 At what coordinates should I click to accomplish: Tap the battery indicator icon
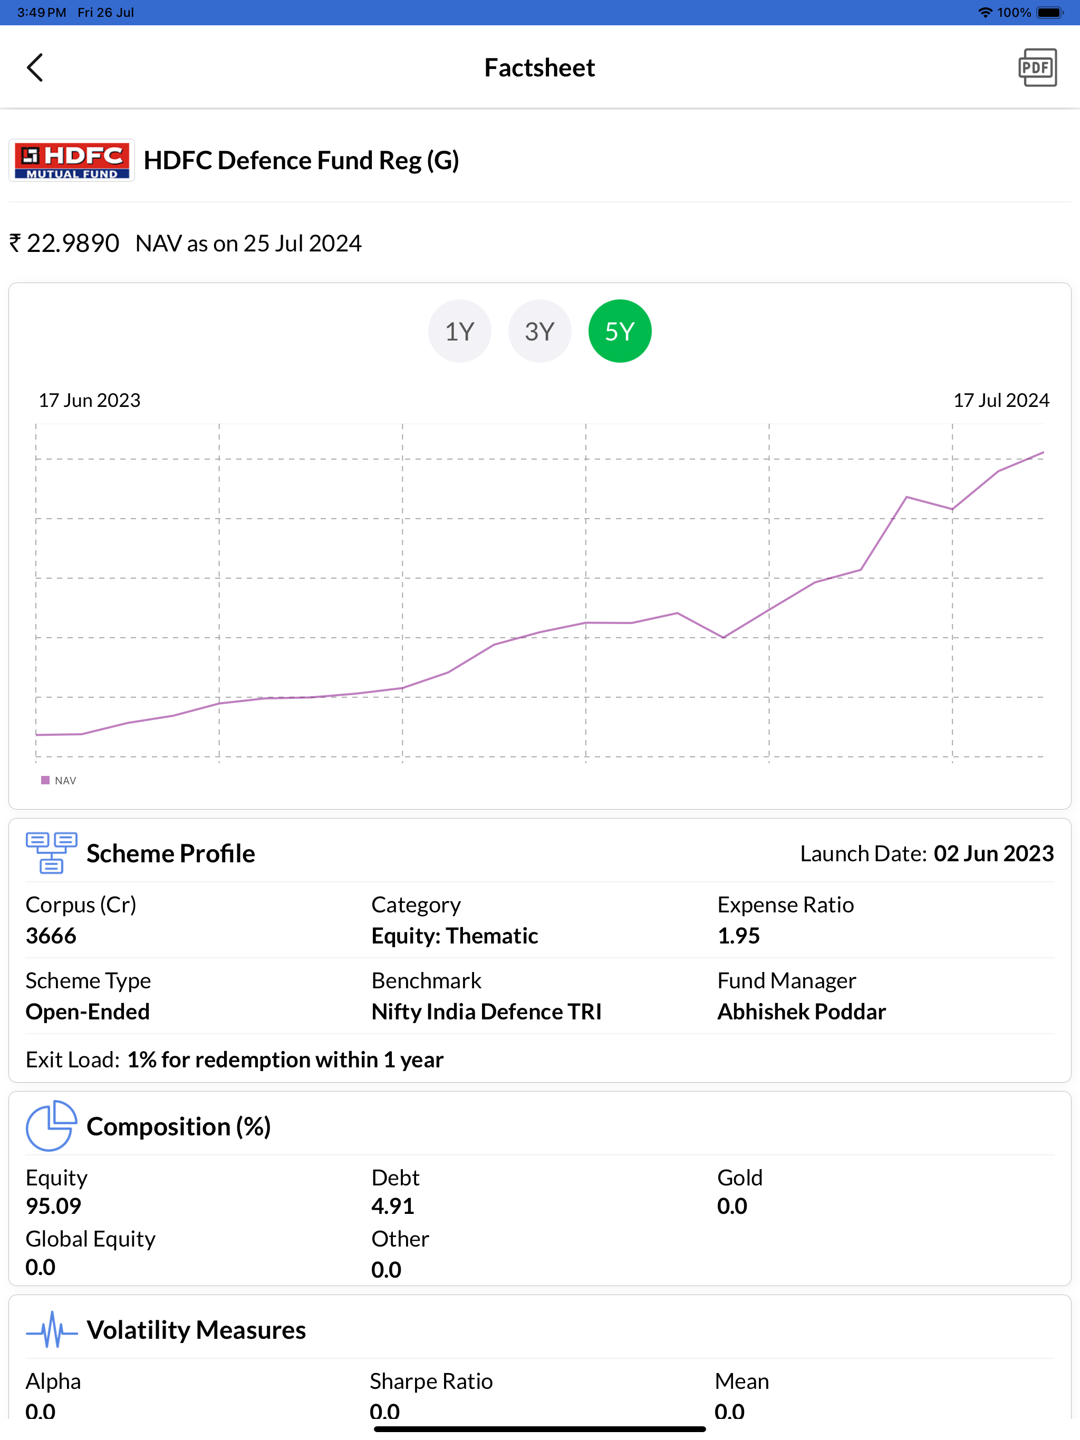[1050, 12]
